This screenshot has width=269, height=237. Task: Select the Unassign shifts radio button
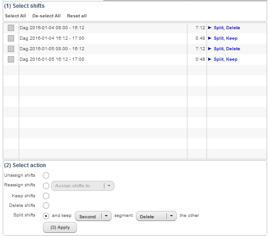click(x=46, y=175)
